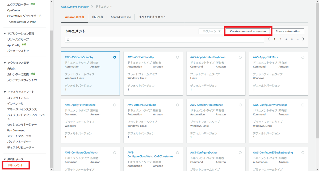Switch to the Shared with me tab
The width and height of the screenshot is (319, 171).
point(121,17)
